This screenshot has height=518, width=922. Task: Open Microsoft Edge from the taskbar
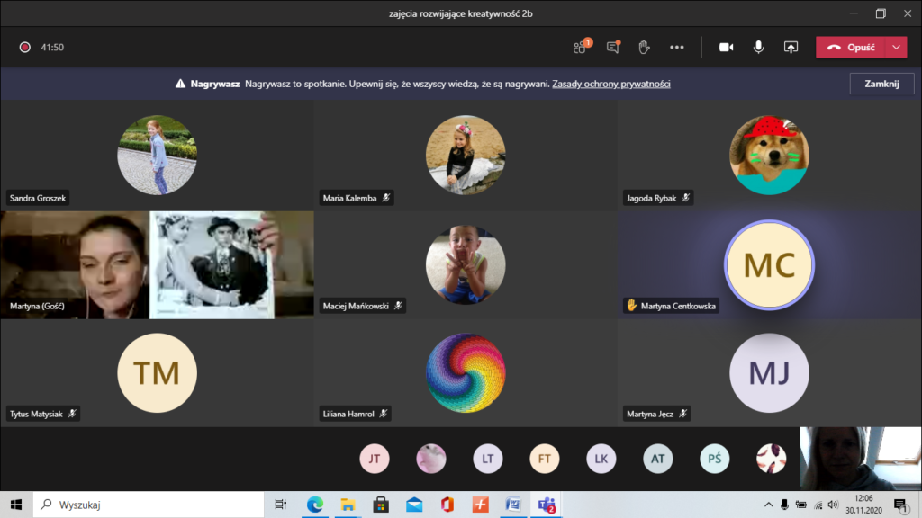point(314,505)
